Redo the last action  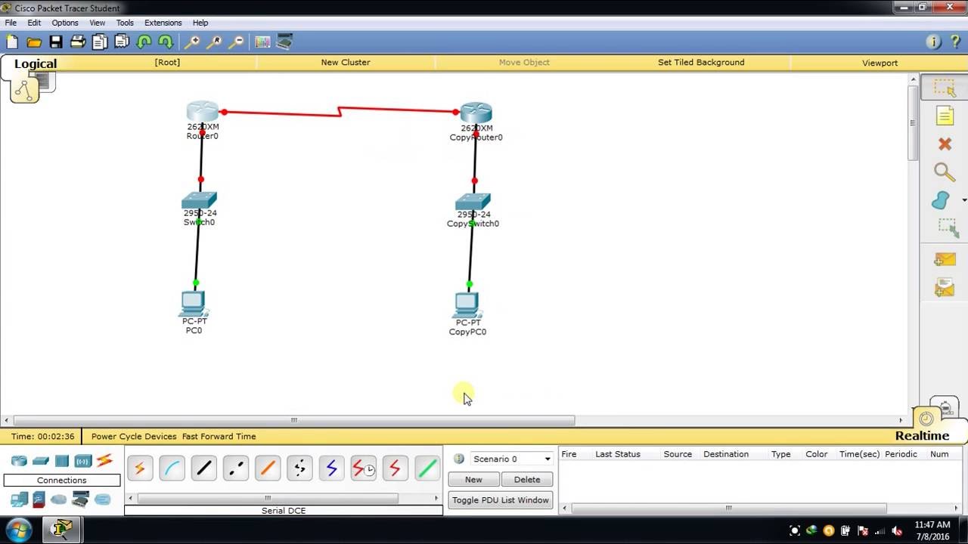pyautogui.click(x=166, y=42)
